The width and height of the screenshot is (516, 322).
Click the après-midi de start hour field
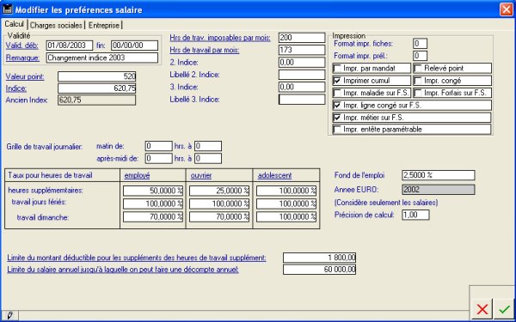[x=158, y=159]
